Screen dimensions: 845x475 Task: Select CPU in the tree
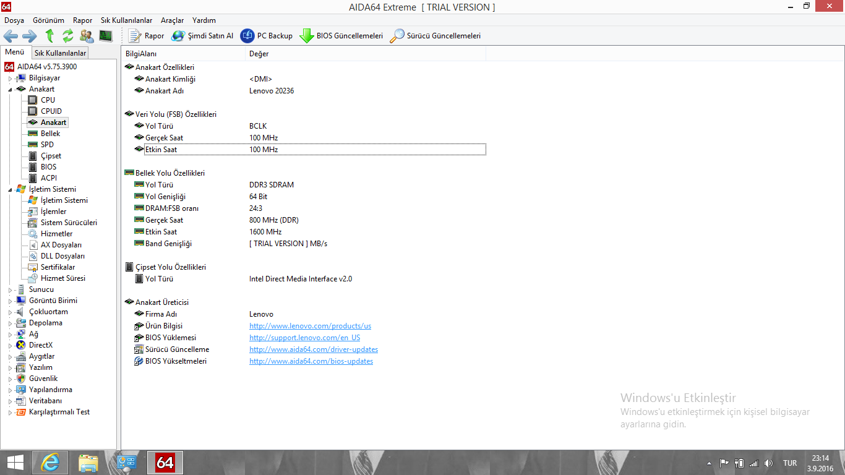tap(48, 100)
